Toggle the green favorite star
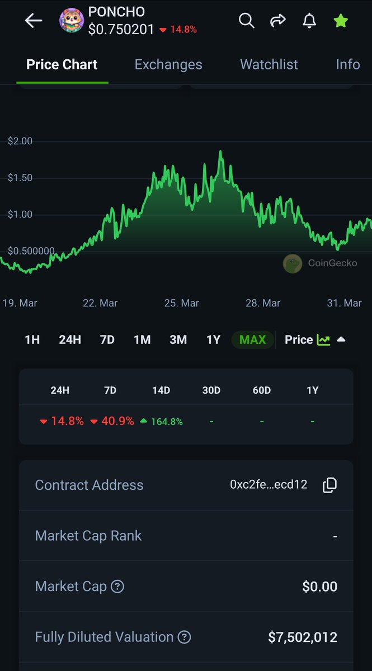The image size is (372, 671). [341, 21]
